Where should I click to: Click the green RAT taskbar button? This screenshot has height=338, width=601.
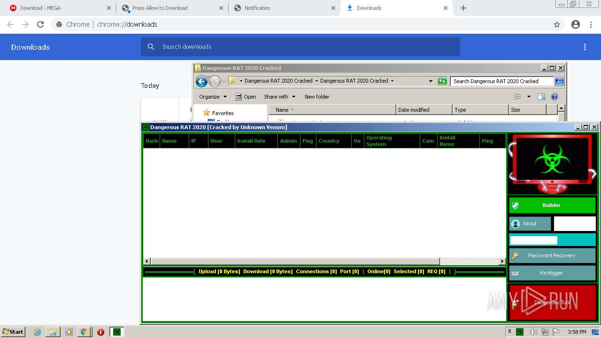pyautogui.click(x=117, y=332)
